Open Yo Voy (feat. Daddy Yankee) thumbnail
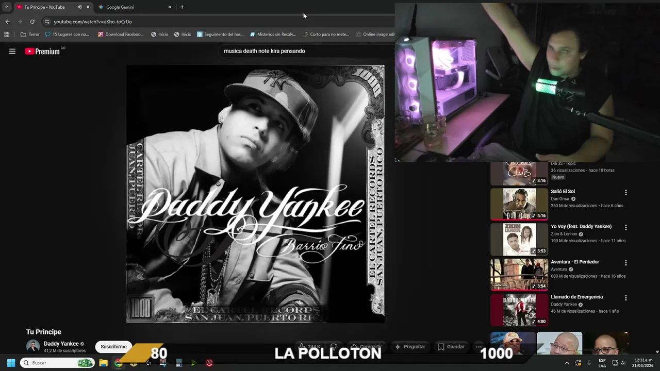This screenshot has width=660, height=371. 519,239
